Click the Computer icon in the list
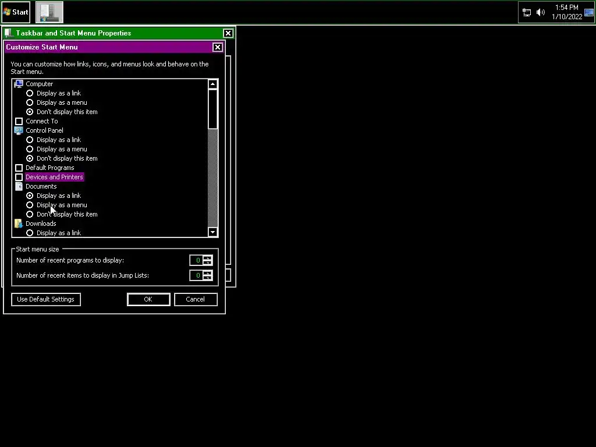The height and width of the screenshot is (447, 596). click(x=19, y=84)
